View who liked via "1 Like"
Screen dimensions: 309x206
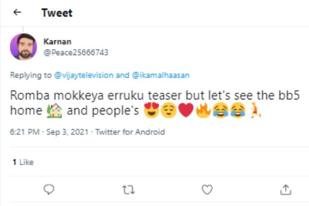[23, 162]
